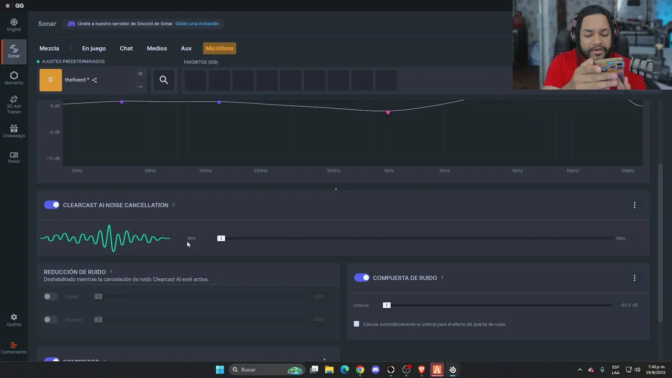Click the pink EQ point near 1kHz
Screen dimensions: 672x378
point(388,112)
